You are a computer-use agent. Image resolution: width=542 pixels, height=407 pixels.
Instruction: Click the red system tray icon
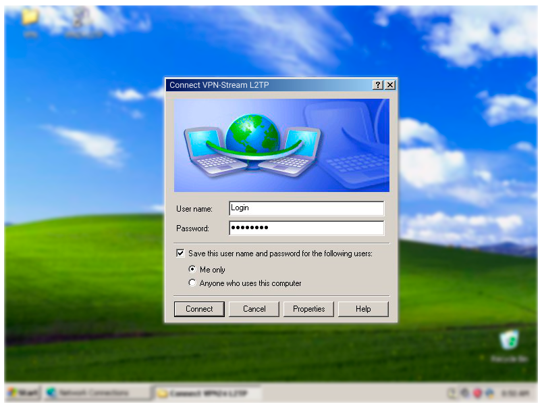477,393
